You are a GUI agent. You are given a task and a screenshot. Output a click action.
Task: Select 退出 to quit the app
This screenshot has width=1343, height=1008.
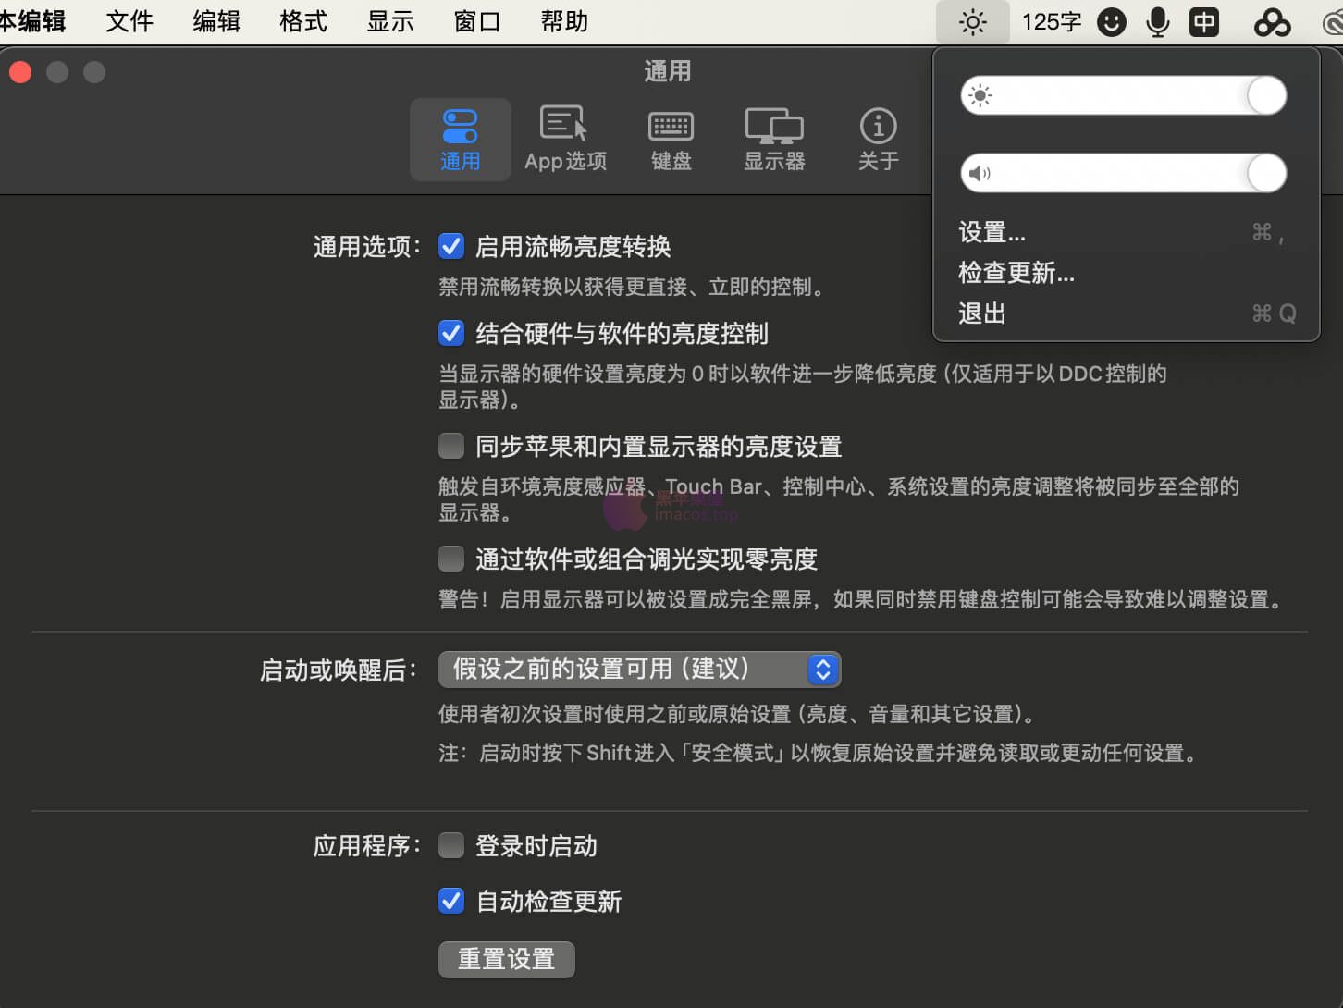click(980, 313)
